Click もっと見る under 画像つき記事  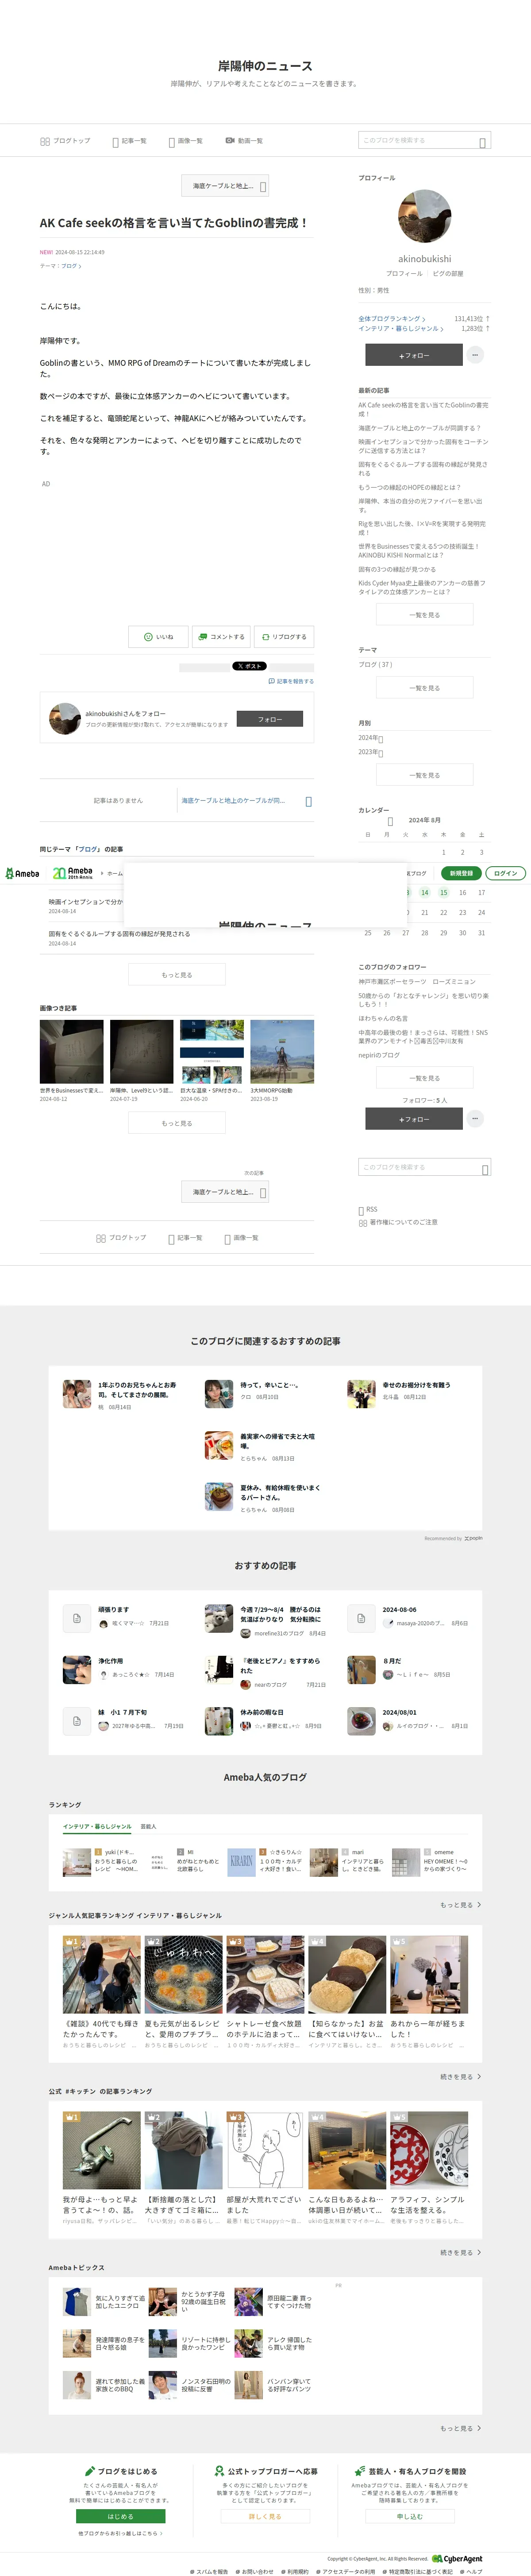coord(177,1123)
